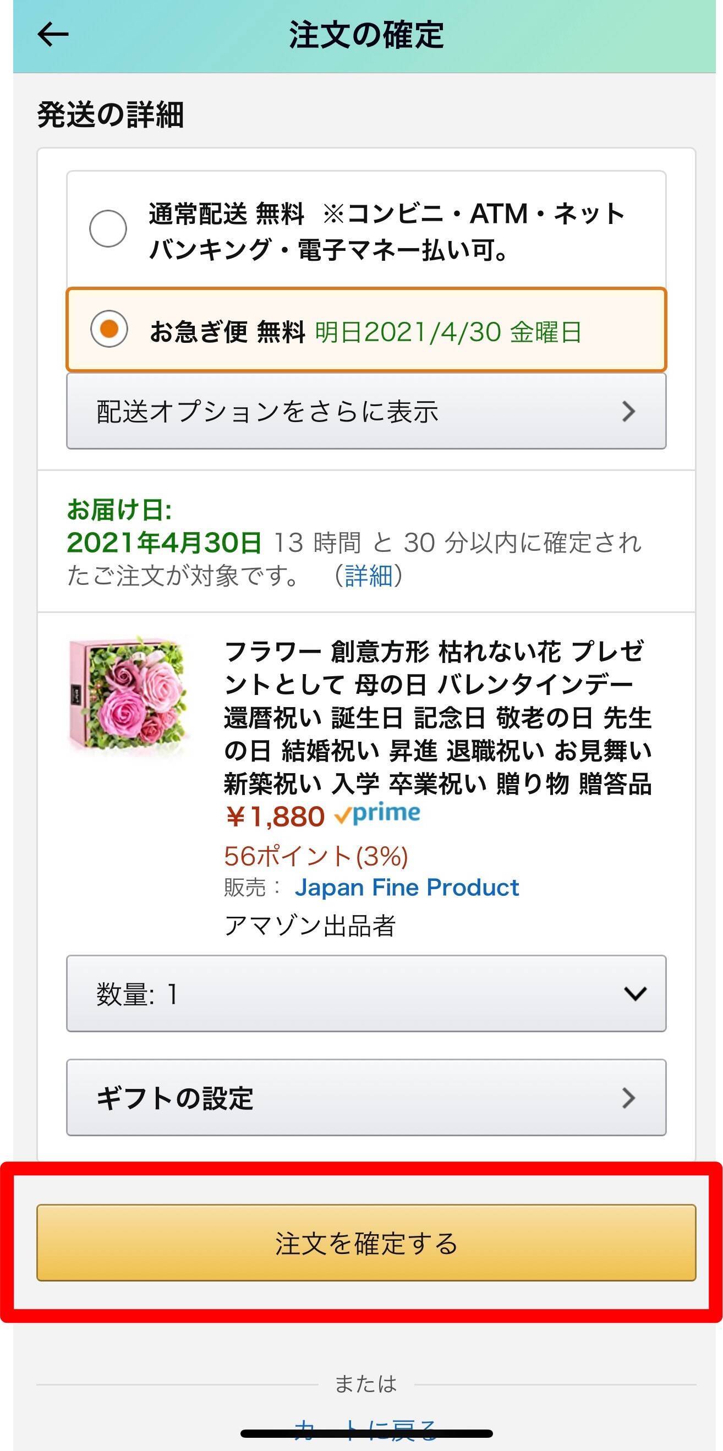
Task: Select the 通常配送 無料 radio button
Action: click(107, 229)
